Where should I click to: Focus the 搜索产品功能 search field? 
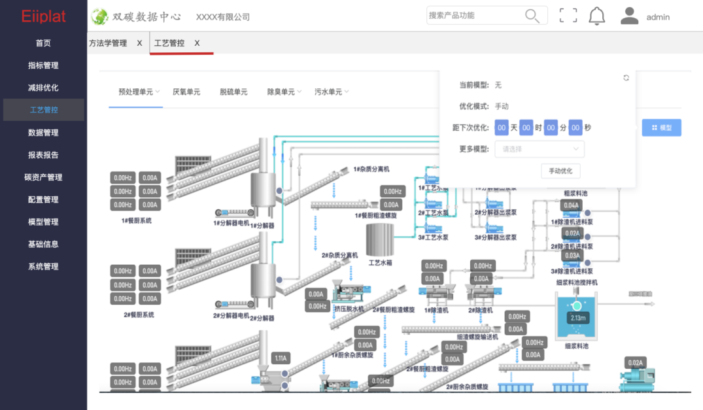point(474,16)
